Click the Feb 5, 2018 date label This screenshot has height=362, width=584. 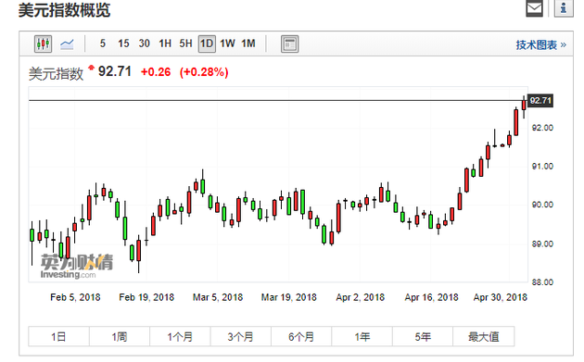pyautogui.click(x=75, y=297)
